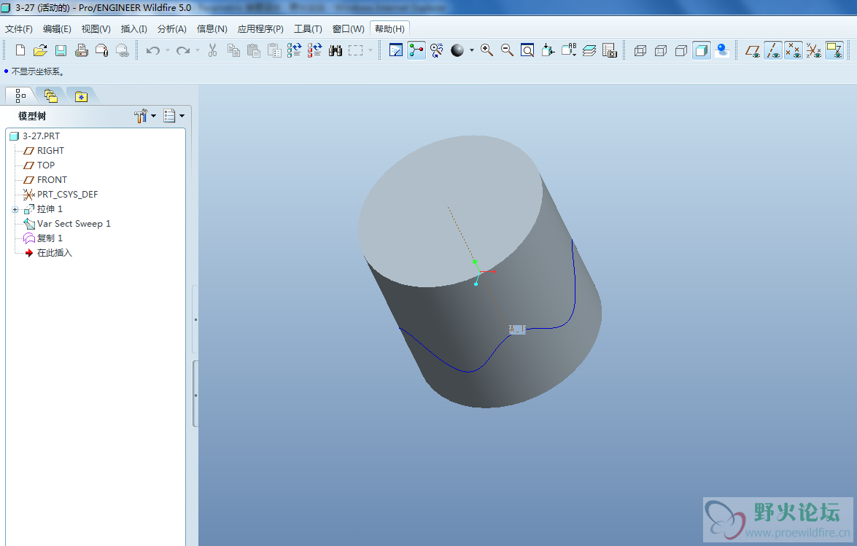Open the 分析(A) menu

(171, 29)
